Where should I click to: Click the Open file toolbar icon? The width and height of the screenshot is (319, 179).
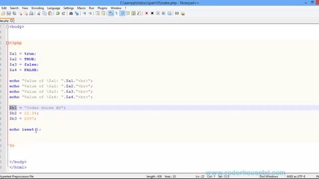(3, 13)
